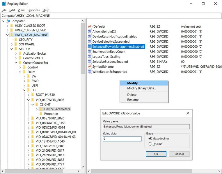Click the Registry Editor app icon in title bar
This screenshot has width=222, height=174.
4,4
